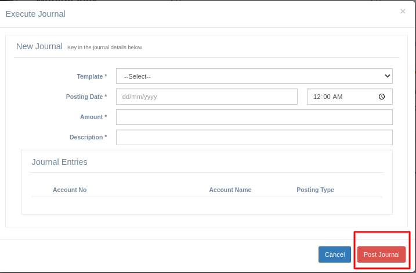Open the Template select dropdown

(x=254, y=76)
